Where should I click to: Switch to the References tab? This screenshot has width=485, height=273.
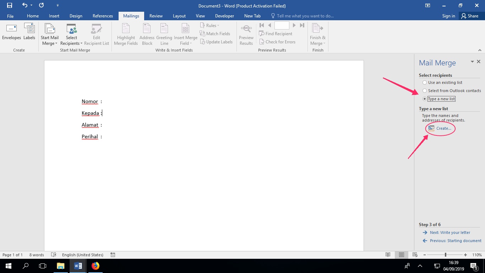tap(103, 16)
